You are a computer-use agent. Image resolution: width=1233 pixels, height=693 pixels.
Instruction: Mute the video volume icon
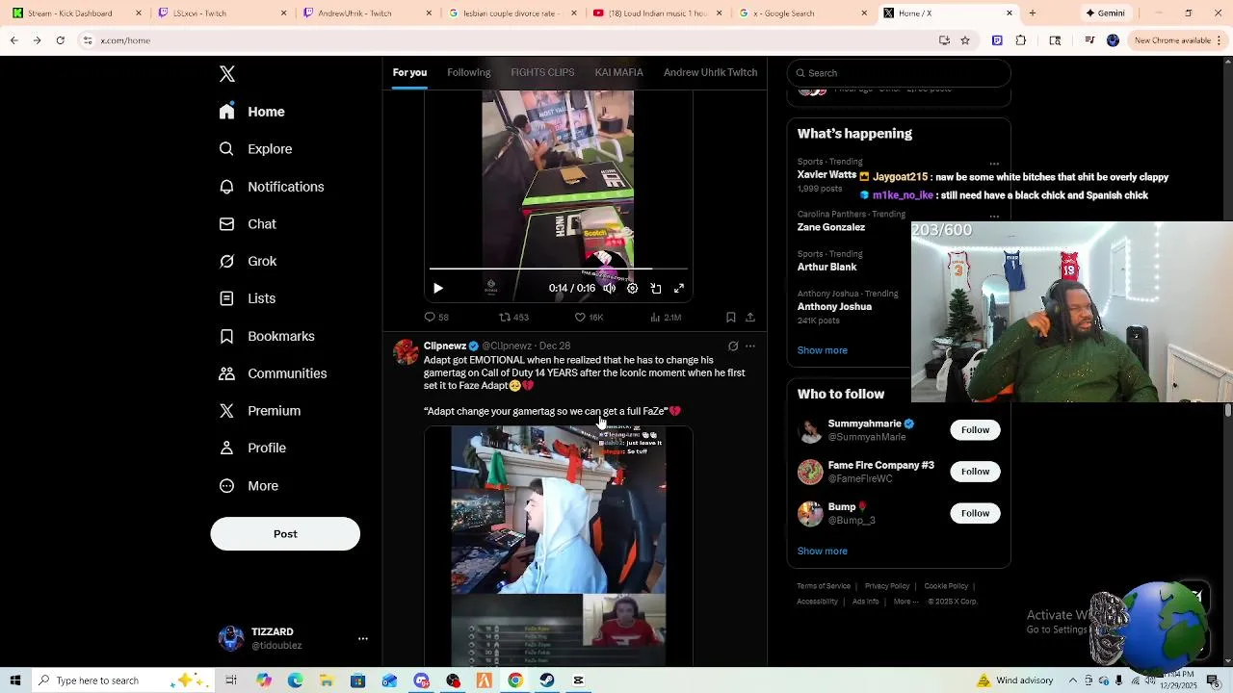[x=610, y=288]
